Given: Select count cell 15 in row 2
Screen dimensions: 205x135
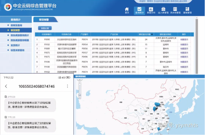Looking at the screenshot, I should (146, 44).
